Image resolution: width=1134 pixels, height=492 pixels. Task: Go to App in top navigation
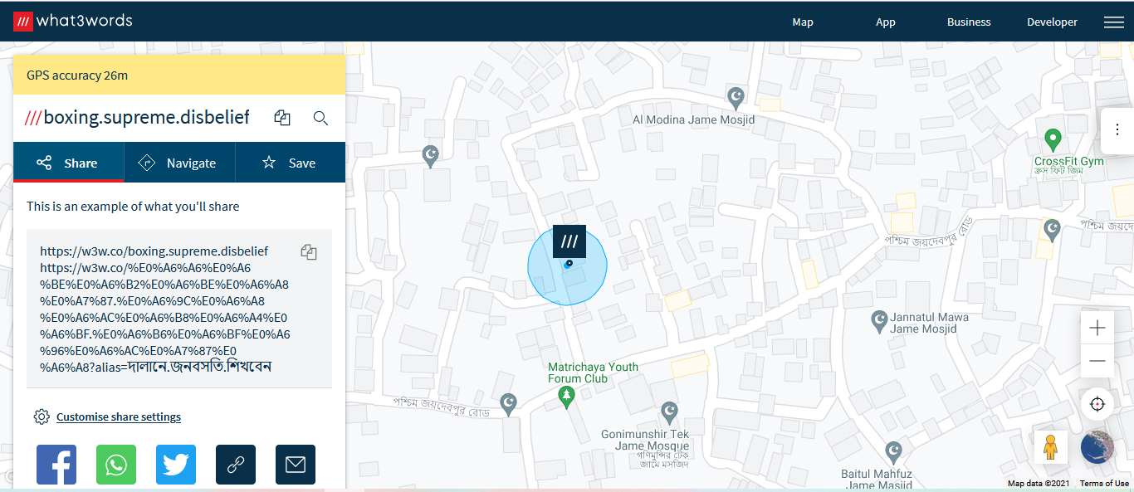pos(886,22)
